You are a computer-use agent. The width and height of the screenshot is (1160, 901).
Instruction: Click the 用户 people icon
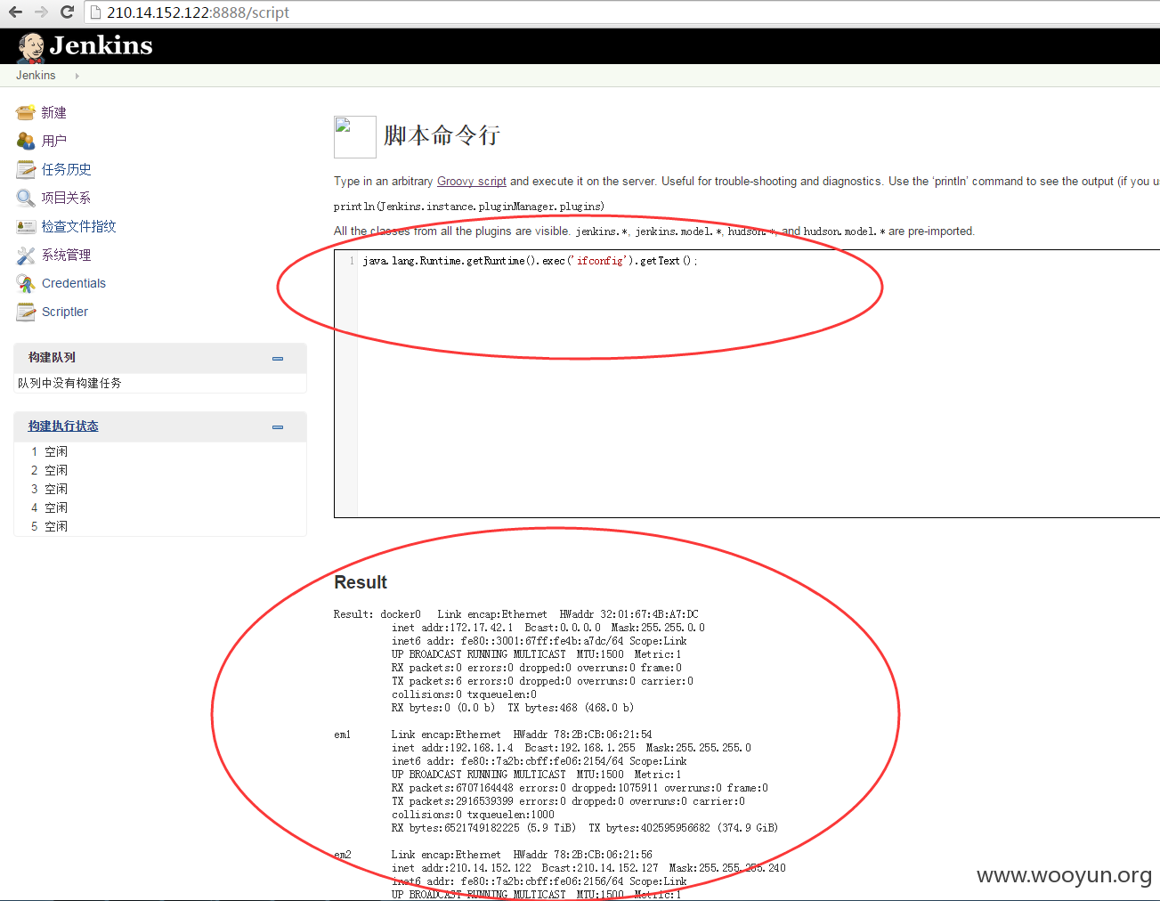pyautogui.click(x=25, y=141)
